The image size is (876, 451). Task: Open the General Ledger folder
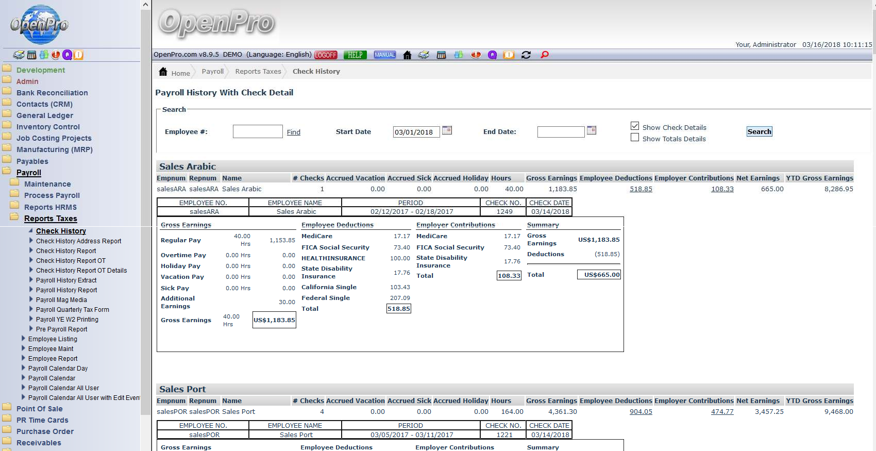45,115
